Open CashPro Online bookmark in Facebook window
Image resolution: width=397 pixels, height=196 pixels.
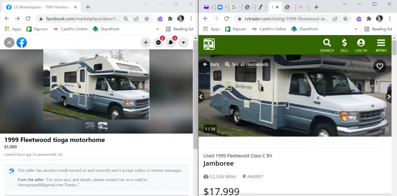click(70, 29)
